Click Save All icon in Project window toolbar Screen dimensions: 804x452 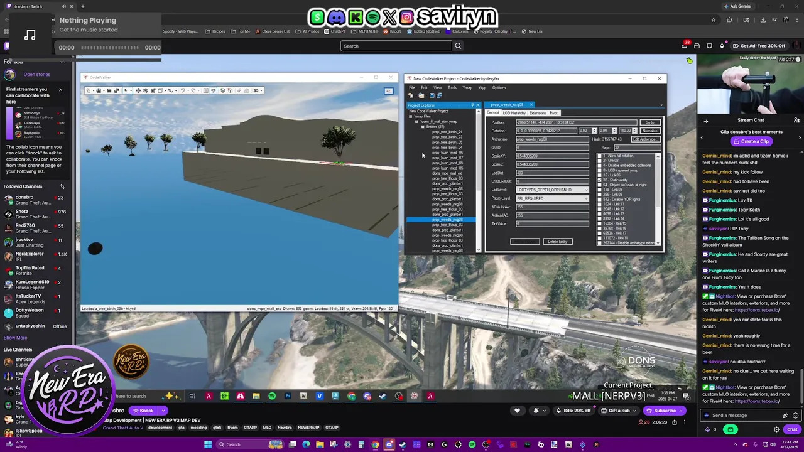pos(439,95)
